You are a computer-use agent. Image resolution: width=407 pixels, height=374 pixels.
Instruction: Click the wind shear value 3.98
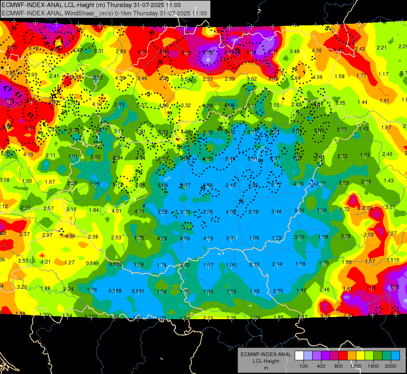[x=253, y=212]
